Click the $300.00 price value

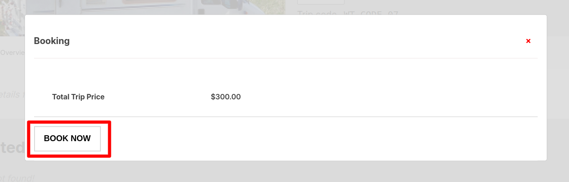[226, 97]
